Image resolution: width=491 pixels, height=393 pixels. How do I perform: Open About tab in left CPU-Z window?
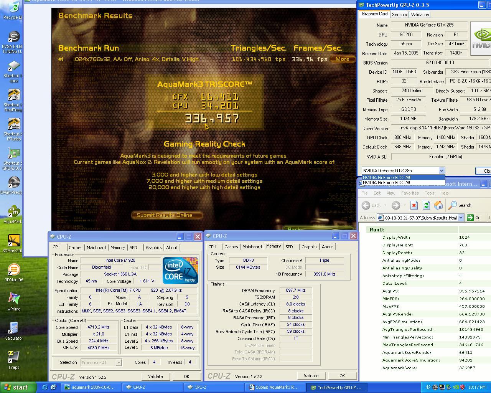click(x=171, y=248)
